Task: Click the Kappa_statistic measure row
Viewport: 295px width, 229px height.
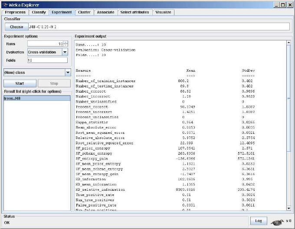Action: point(165,123)
